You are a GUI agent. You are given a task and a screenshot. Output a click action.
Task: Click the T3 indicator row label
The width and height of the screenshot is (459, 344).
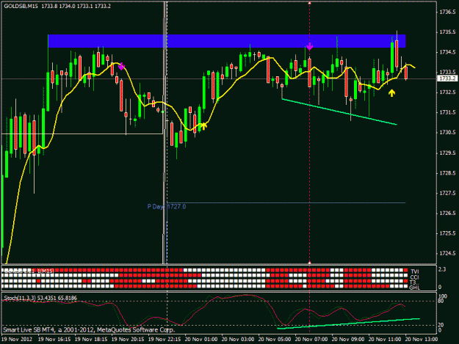click(x=414, y=282)
